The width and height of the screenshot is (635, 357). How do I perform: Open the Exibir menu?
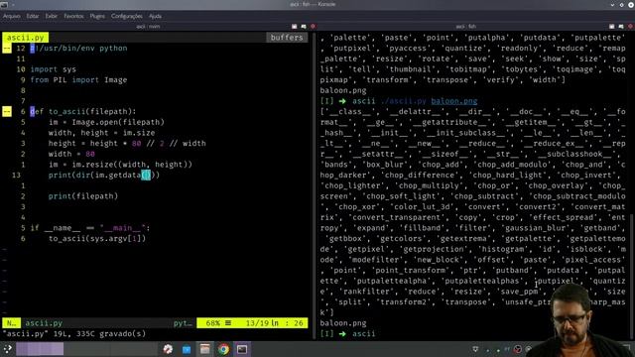point(51,16)
